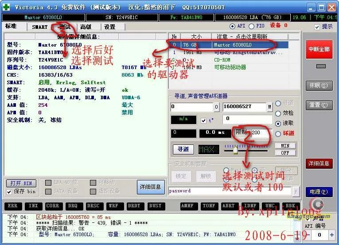Screen dimensions: 339x245
Task: Open the 设置 tab
Action: 109,27
